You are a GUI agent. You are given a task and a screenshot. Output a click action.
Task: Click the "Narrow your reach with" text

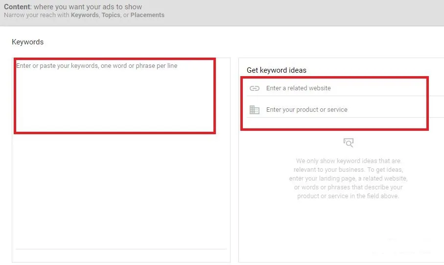[x=37, y=15]
